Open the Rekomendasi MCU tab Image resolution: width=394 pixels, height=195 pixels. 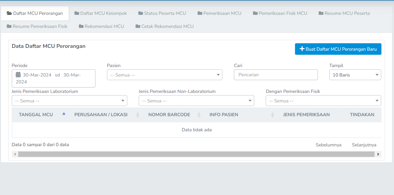101,26
